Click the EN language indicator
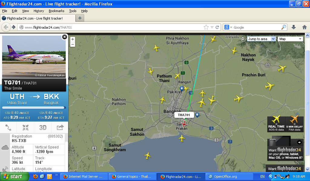310x181 pixels. (262, 176)
